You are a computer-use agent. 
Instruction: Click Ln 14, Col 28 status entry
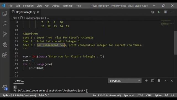click(107, 95)
